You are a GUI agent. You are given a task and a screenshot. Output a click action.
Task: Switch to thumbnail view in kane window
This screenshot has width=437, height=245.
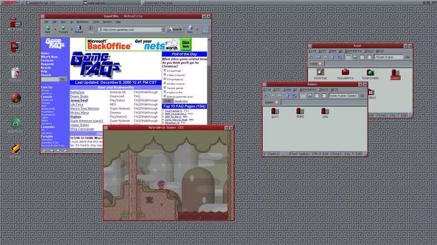tap(355, 57)
